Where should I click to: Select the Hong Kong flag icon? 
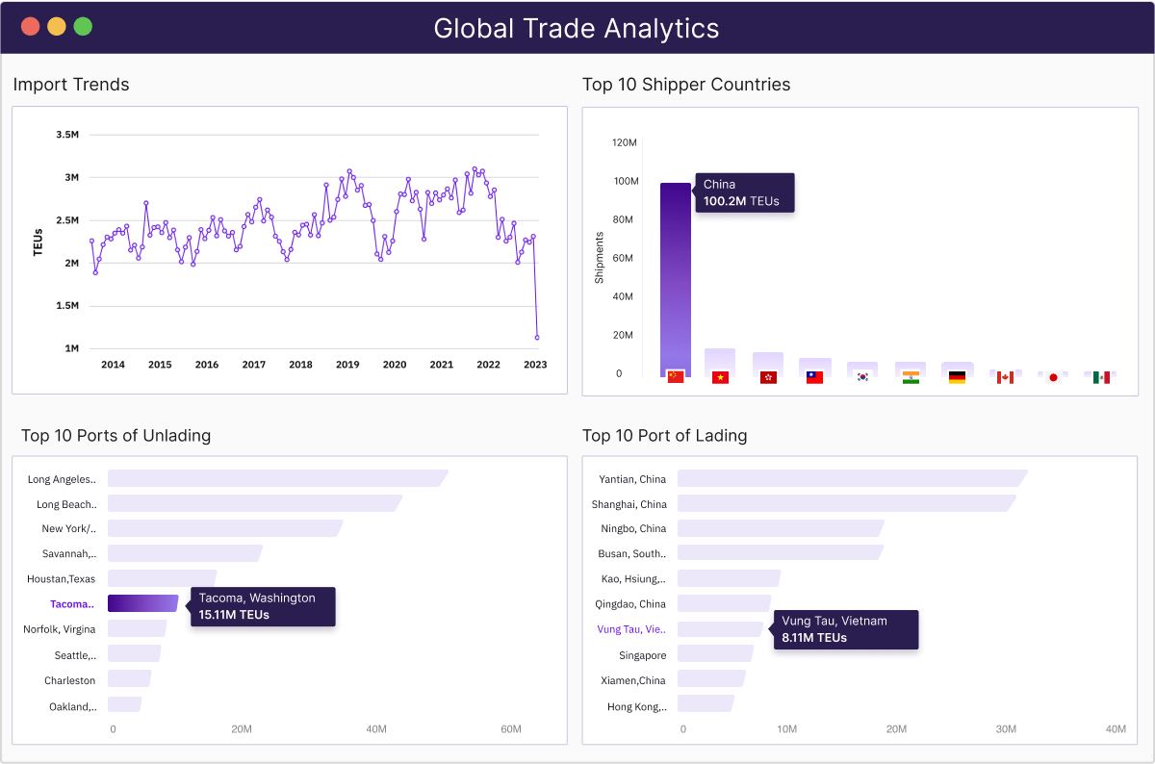767,376
